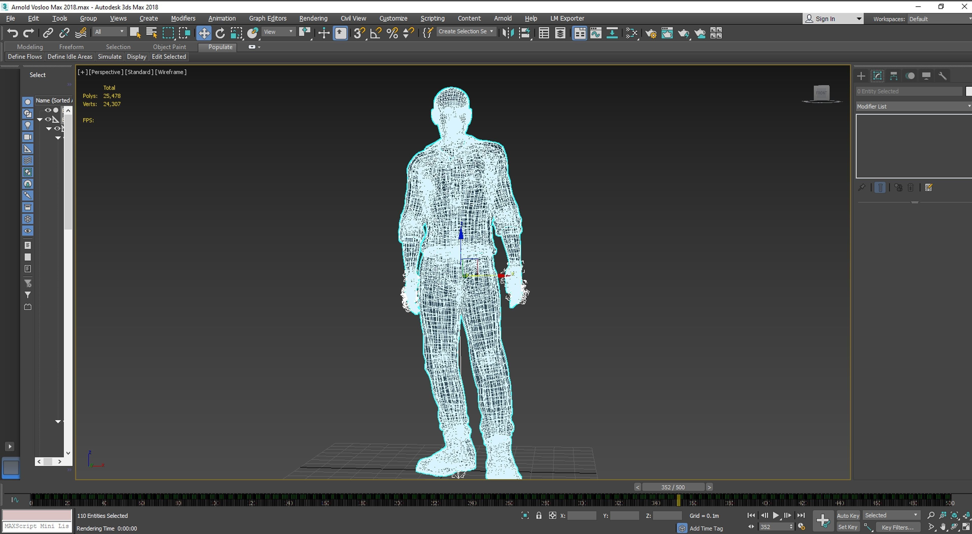
Task: Open the Display command panel tab
Action: [x=926, y=76]
